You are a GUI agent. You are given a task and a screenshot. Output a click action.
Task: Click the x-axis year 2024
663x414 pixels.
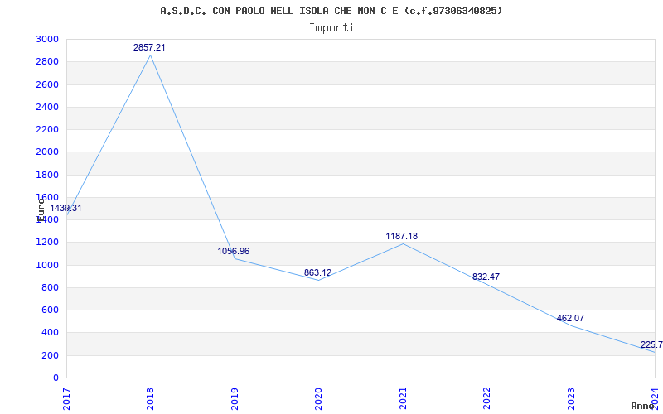point(656,398)
